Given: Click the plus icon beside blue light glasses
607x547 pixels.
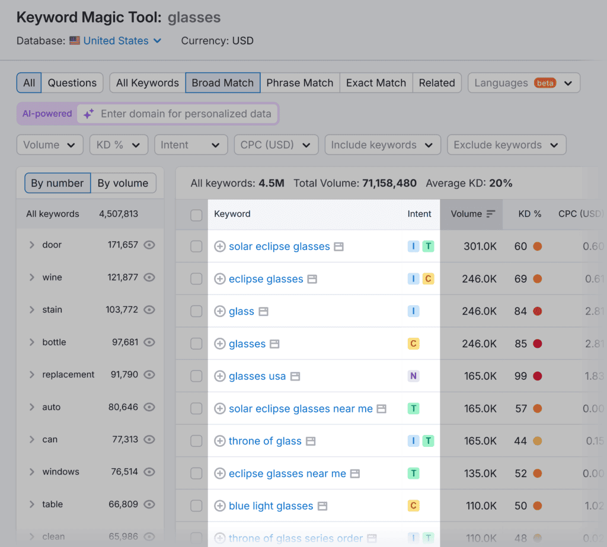Looking at the screenshot, I should [x=220, y=506].
